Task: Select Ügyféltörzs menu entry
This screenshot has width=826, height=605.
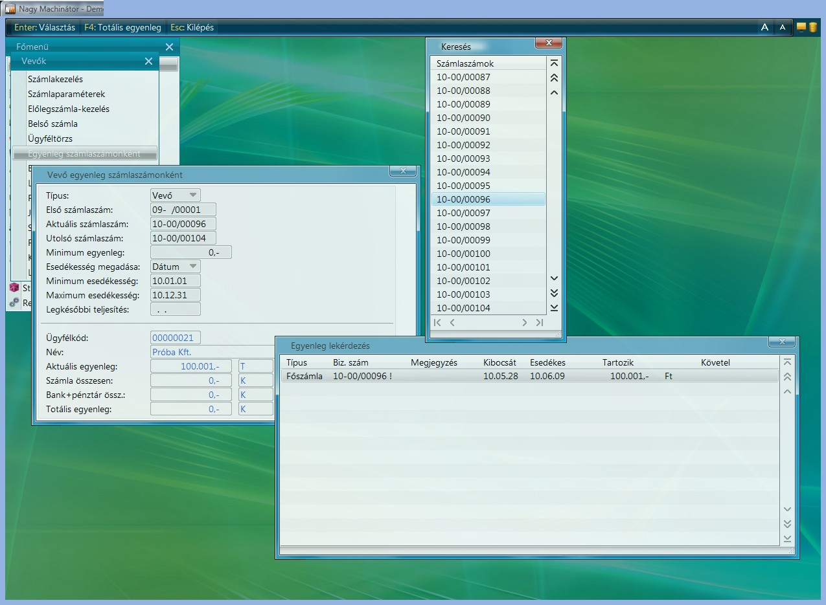Action: tap(51, 139)
